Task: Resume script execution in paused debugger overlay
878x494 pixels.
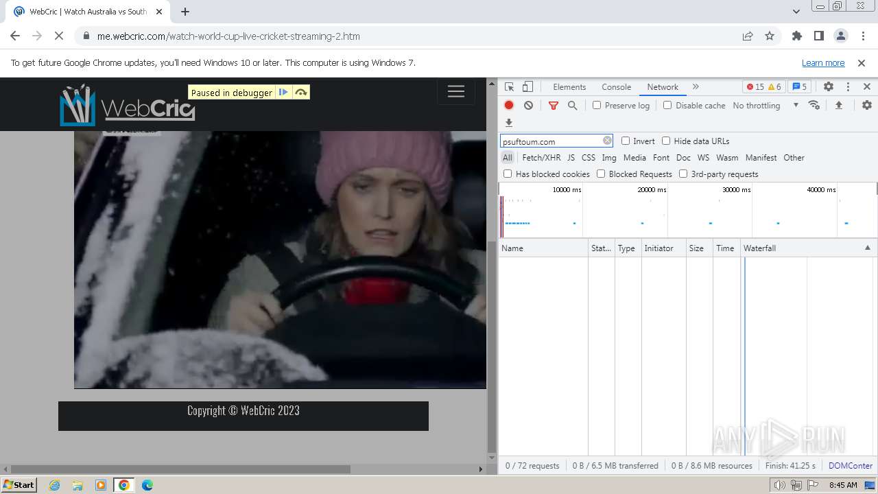Action: tap(283, 93)
